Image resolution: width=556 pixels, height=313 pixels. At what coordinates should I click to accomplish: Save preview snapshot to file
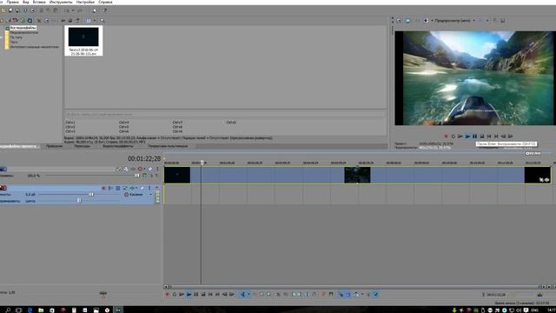(503, 21)
